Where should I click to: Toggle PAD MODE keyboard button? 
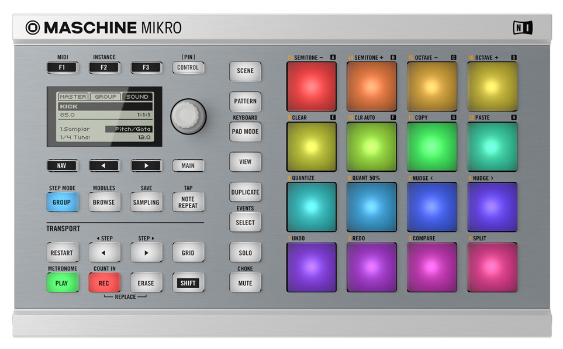click(245, 132)
